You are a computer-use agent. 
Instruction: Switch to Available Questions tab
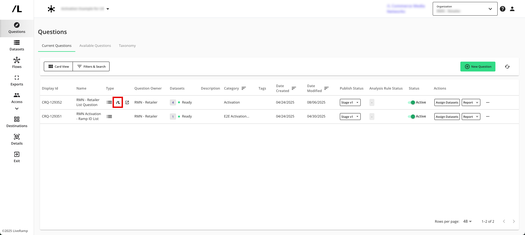click(95, 46)
